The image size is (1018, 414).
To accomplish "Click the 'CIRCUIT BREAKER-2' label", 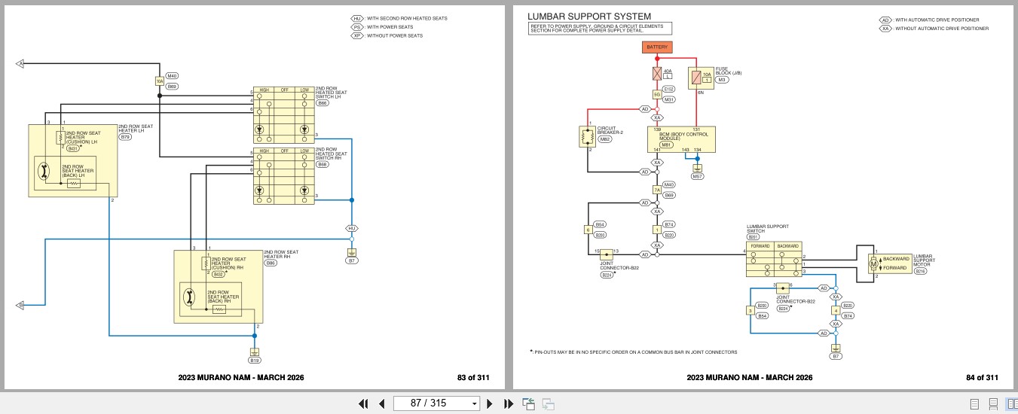I will pyautogui.click(x=610, y=131).
